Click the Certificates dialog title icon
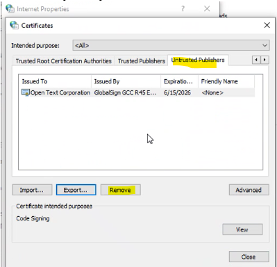Viewport: 277px width, 267px height. [14, 25]
